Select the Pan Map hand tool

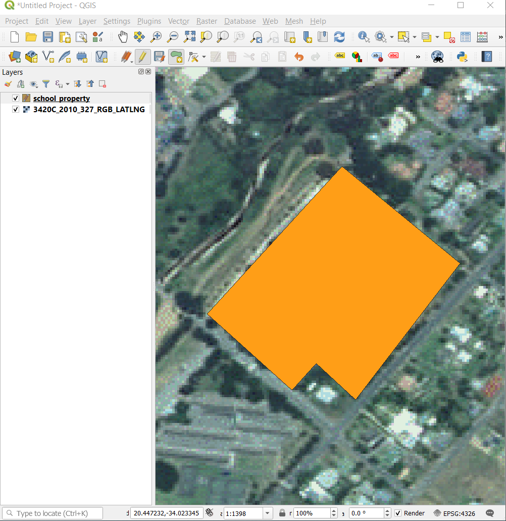tap(123, 37)
